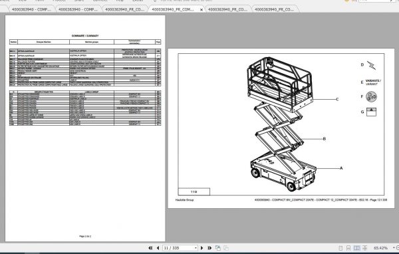Click the lightning bolt symbol beside D

pyautogui.click(x=371, y=65)
